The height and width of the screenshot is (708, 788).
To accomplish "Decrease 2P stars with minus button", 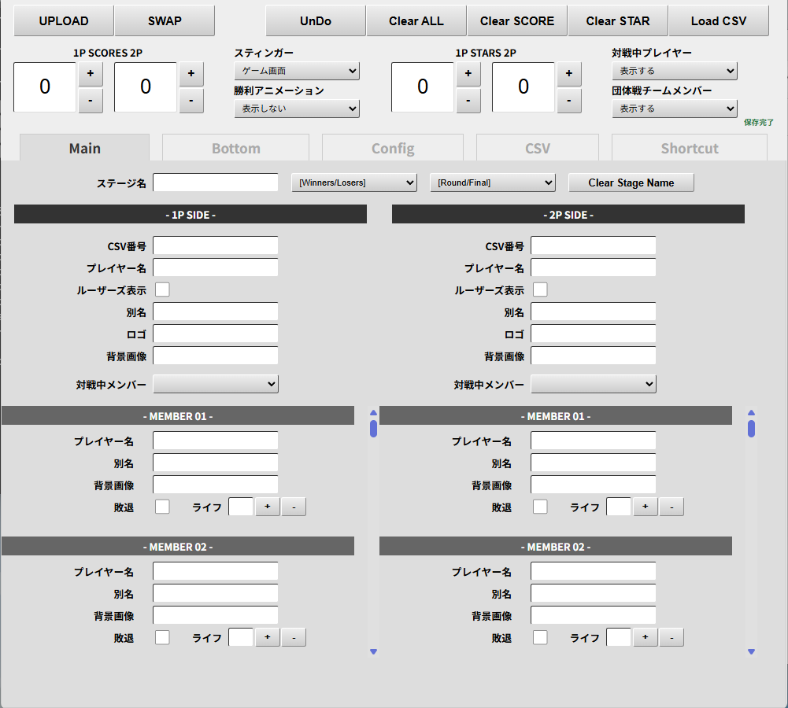I will 569,101.
